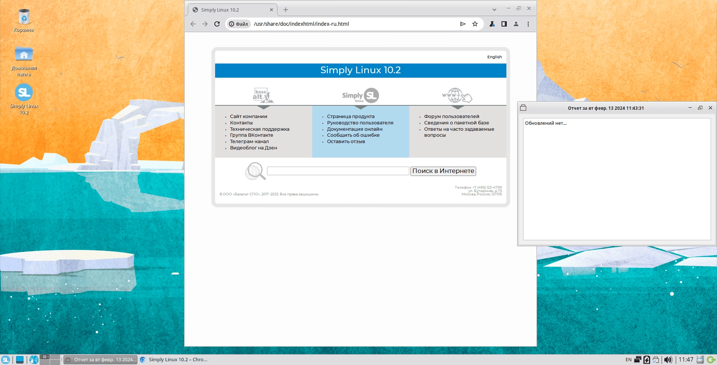Switch page language to English
The image size is (717, 365).
point(494,57)
